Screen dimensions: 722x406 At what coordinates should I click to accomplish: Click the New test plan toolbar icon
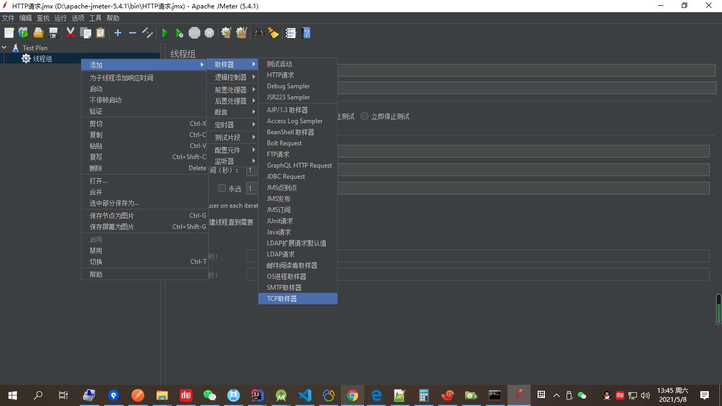9,33
